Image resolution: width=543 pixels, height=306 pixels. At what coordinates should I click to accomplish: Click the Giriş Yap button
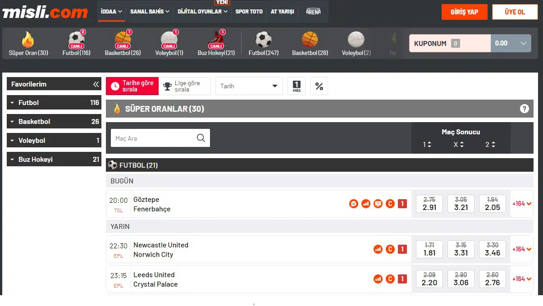point(464,12)
